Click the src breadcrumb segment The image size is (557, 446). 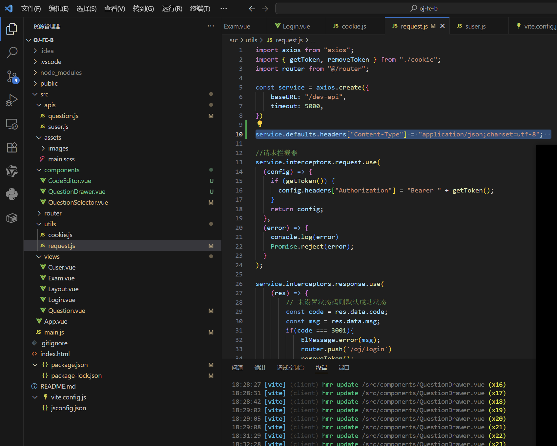coord(234,40)
